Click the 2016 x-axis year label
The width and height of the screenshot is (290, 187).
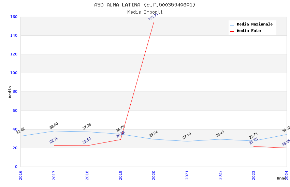20,175
